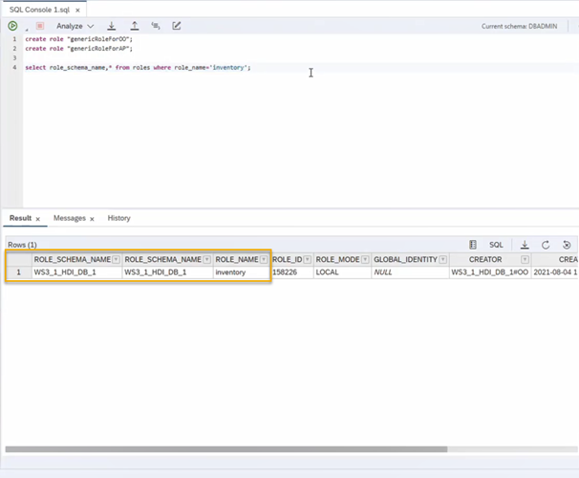579x478 pixels.
Task: Open the Analyze dropdown menu
Action: pyautogui.click(x=75, y=26)
